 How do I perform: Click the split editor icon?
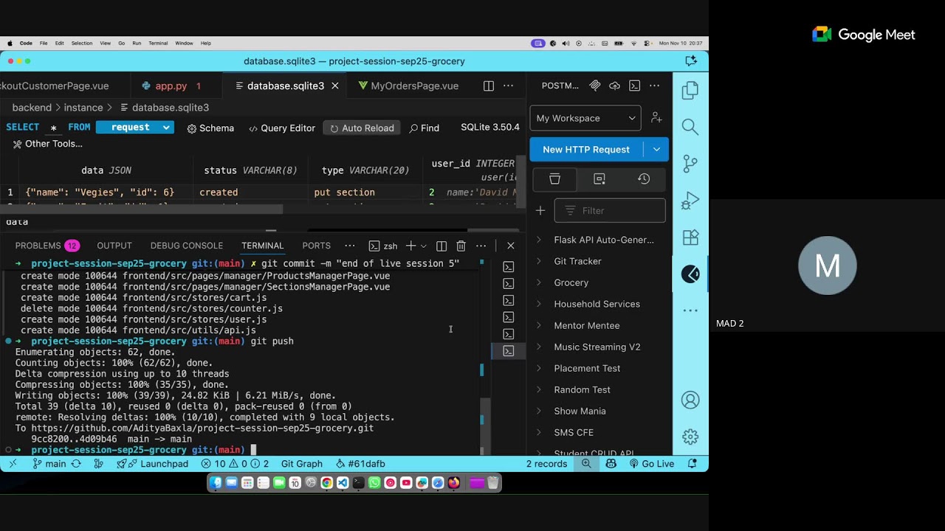tap(489, 86)
